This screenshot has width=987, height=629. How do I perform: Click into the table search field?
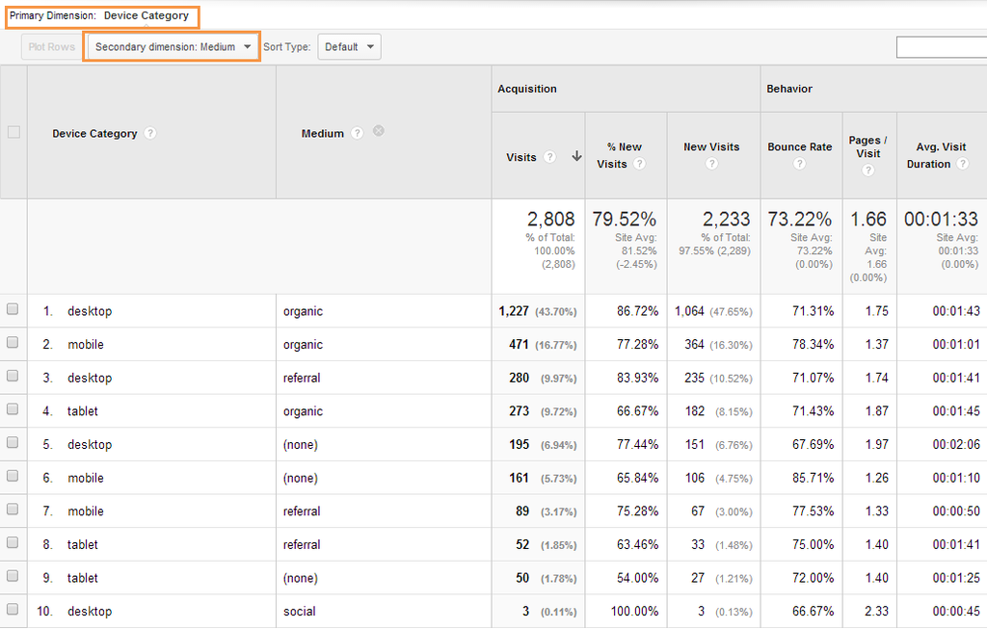point(941,47)
